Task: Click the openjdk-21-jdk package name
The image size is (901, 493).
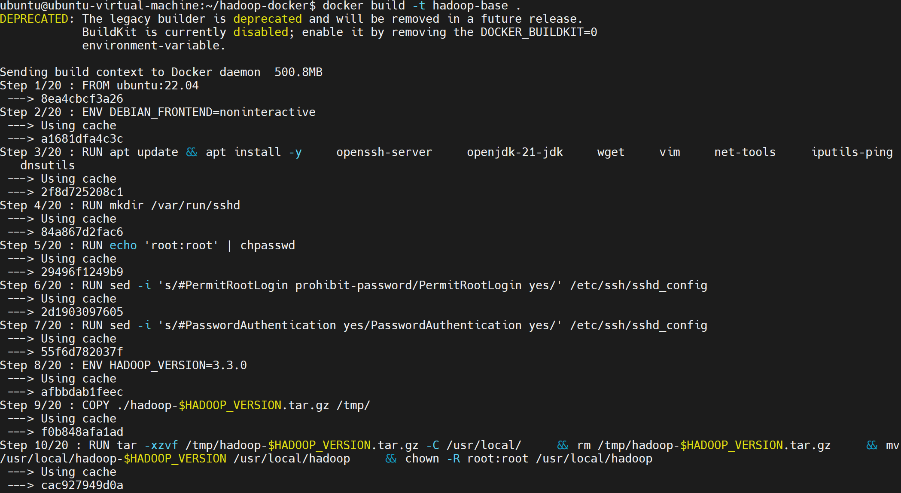Action: point(514,152)
